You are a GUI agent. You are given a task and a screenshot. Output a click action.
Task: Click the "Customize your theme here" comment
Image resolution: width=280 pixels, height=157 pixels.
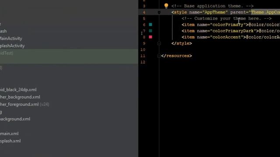227,18
